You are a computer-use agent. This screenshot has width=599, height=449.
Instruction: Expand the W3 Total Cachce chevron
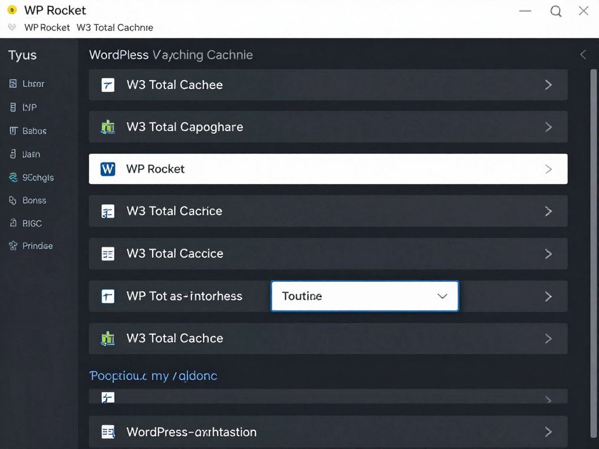(x=548, y=339)
